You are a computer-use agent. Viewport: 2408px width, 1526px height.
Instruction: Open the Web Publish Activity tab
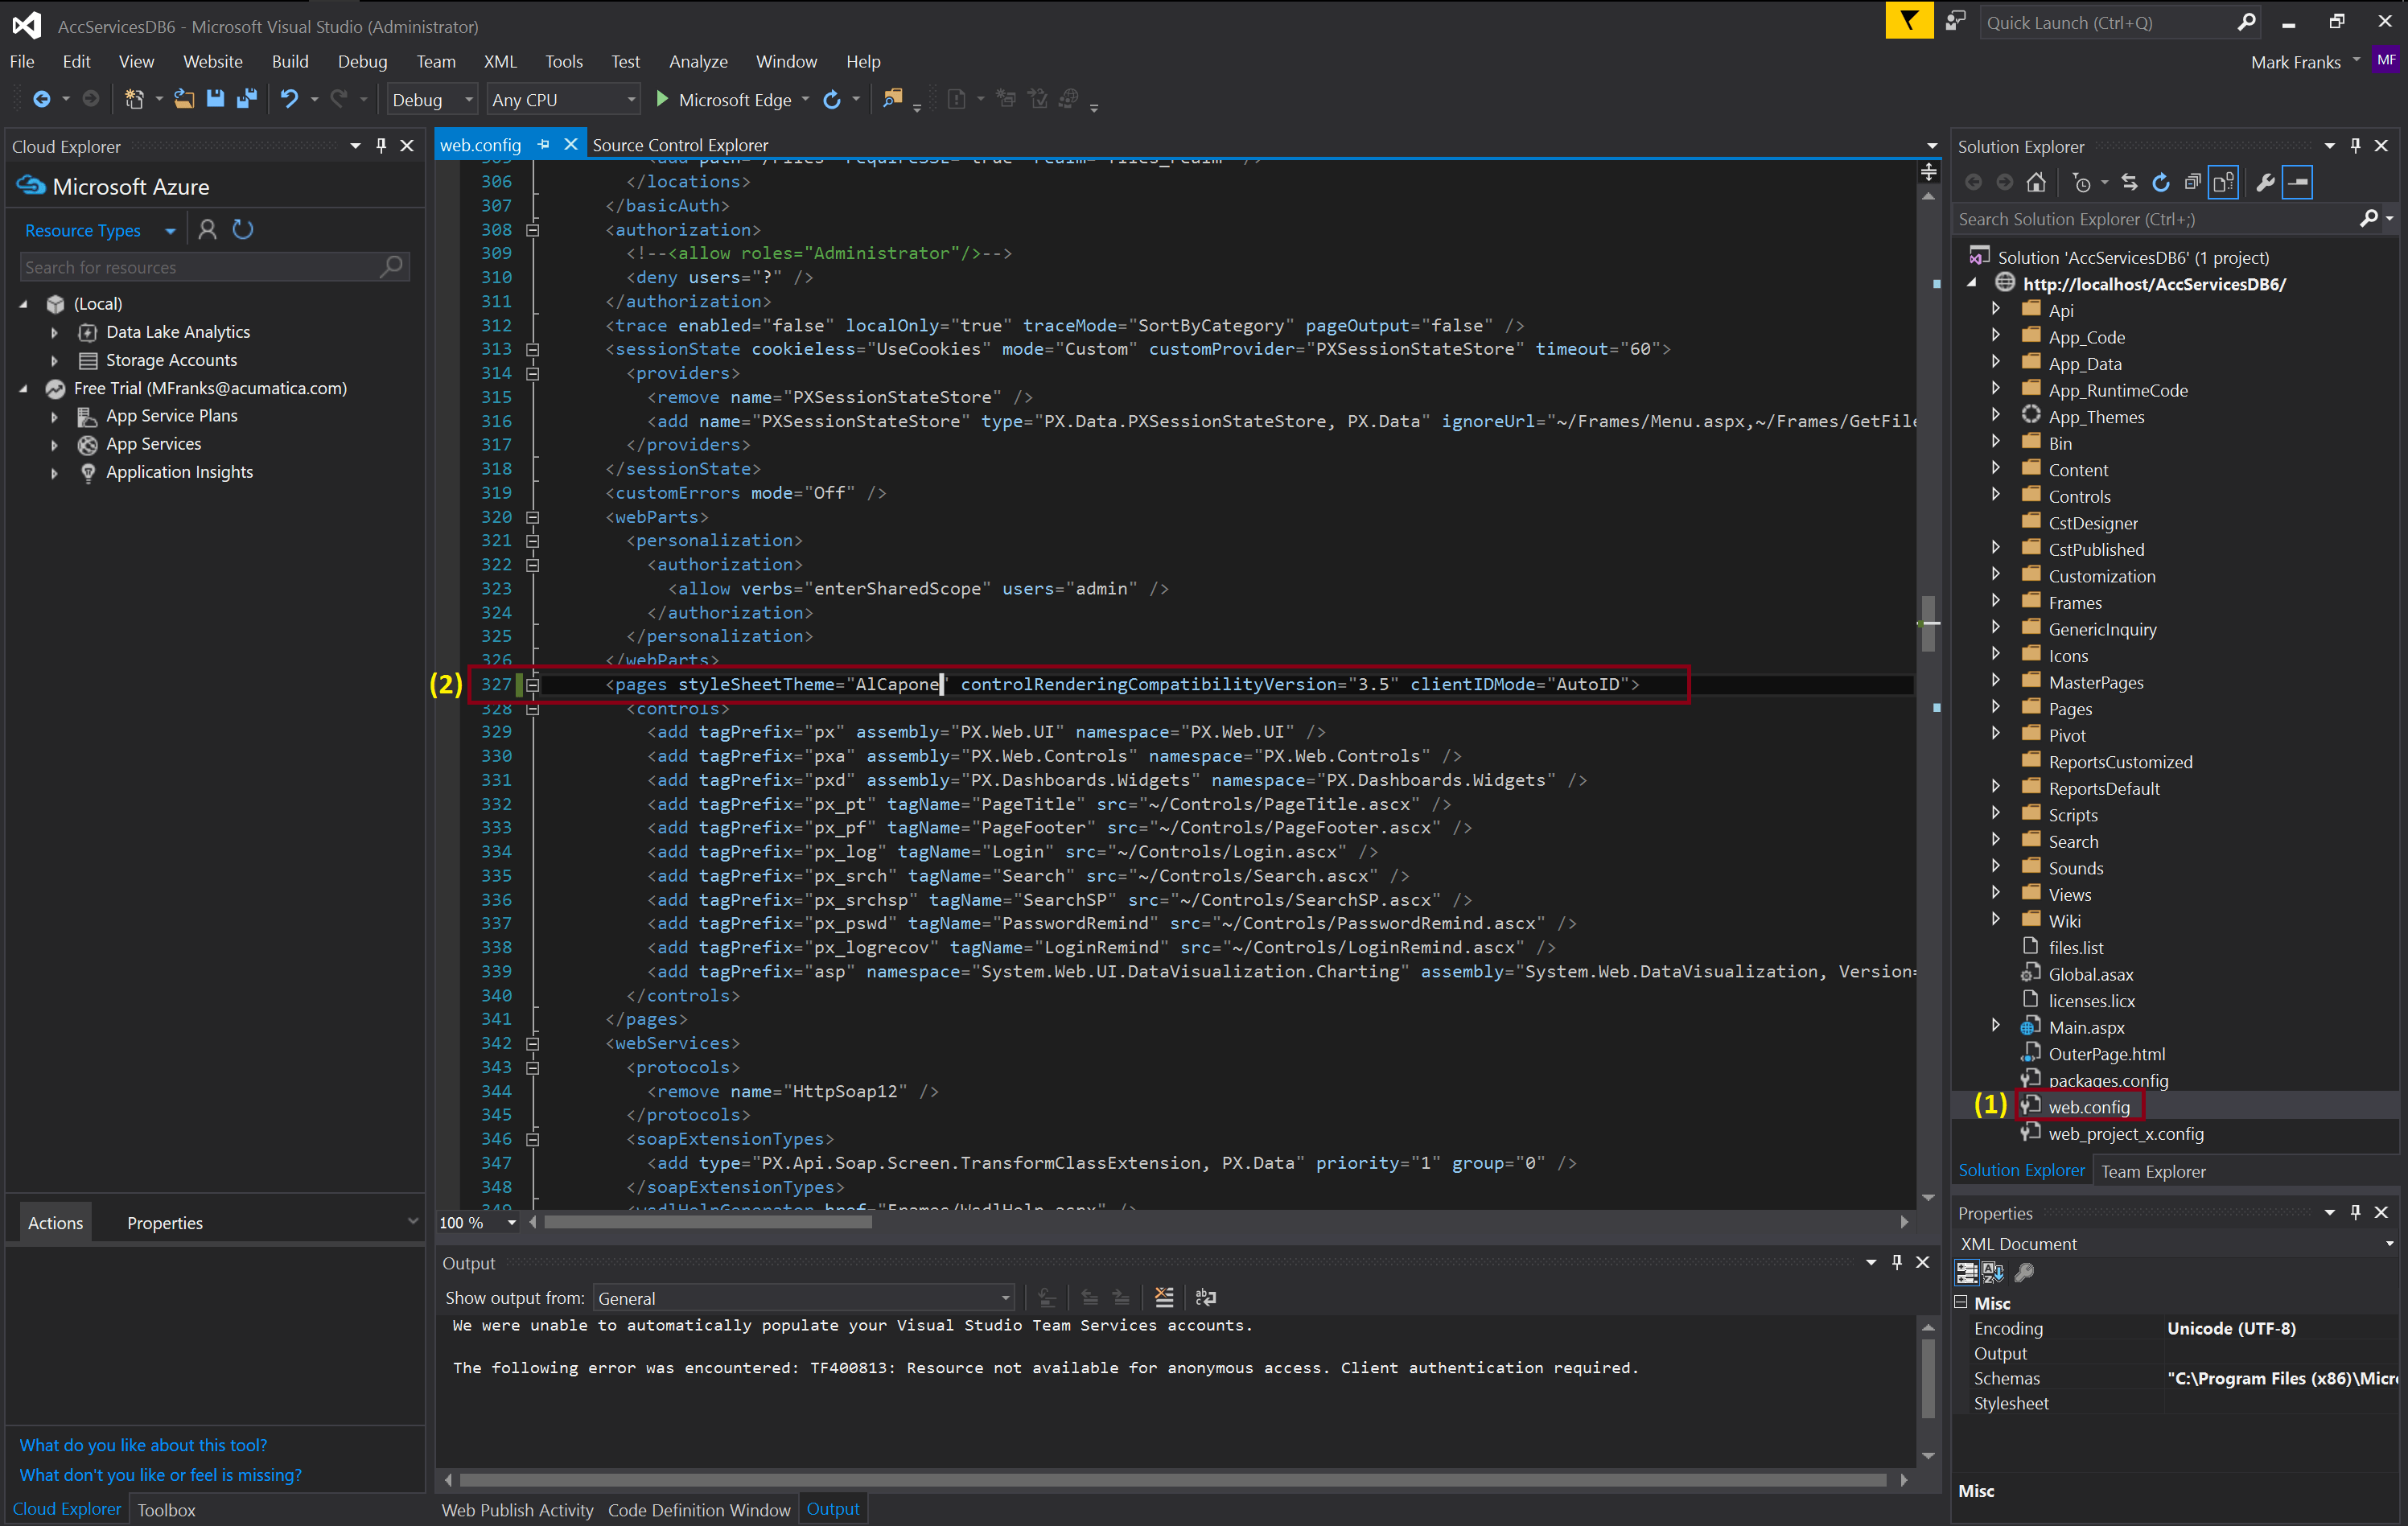pos(517,1510)
